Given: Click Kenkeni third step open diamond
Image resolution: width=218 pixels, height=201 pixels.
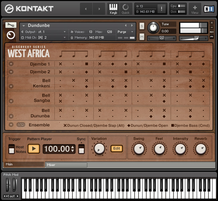Looking at the screenshot, I should pyautogui.click(x=86, y=87).
